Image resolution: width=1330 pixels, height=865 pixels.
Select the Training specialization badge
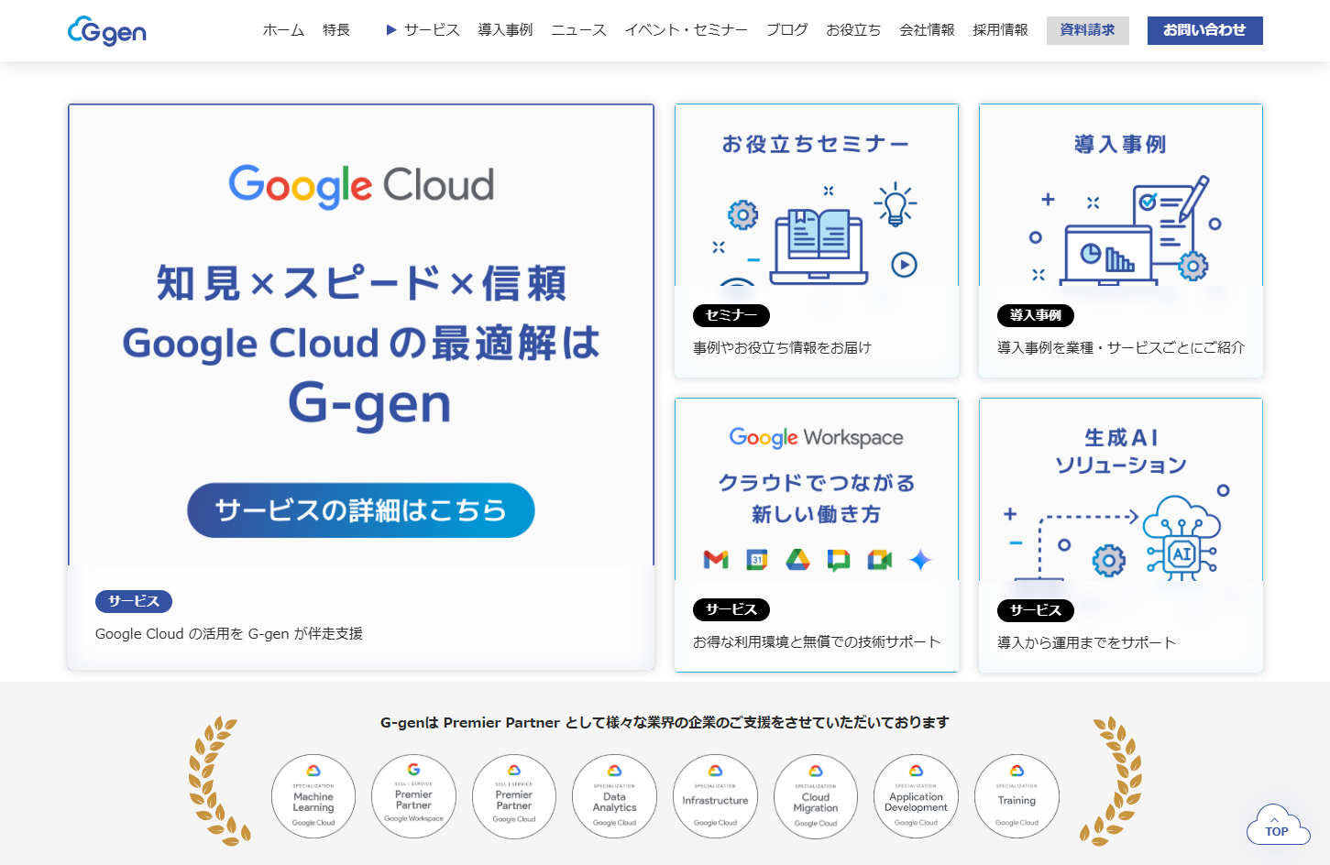tap(1017, 796)
